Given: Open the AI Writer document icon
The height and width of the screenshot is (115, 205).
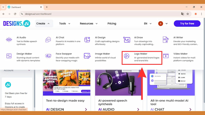Looking at the screenshot, I should tap(166, 40).
